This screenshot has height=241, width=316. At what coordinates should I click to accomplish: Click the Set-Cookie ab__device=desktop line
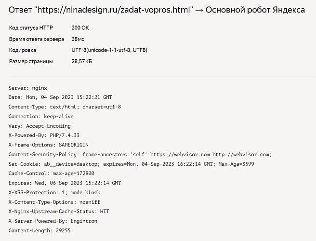point(131,164)
